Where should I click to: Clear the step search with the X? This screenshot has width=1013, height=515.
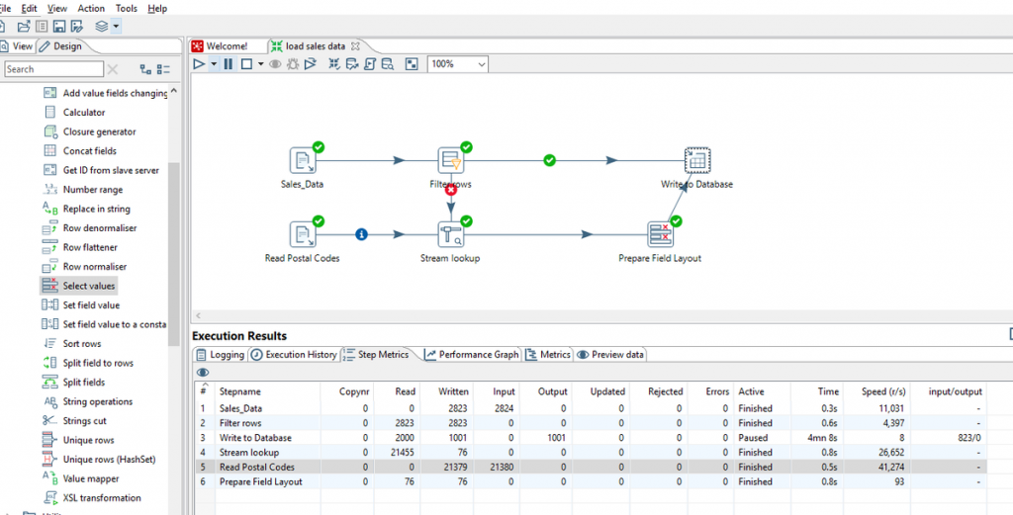[113, 69]
